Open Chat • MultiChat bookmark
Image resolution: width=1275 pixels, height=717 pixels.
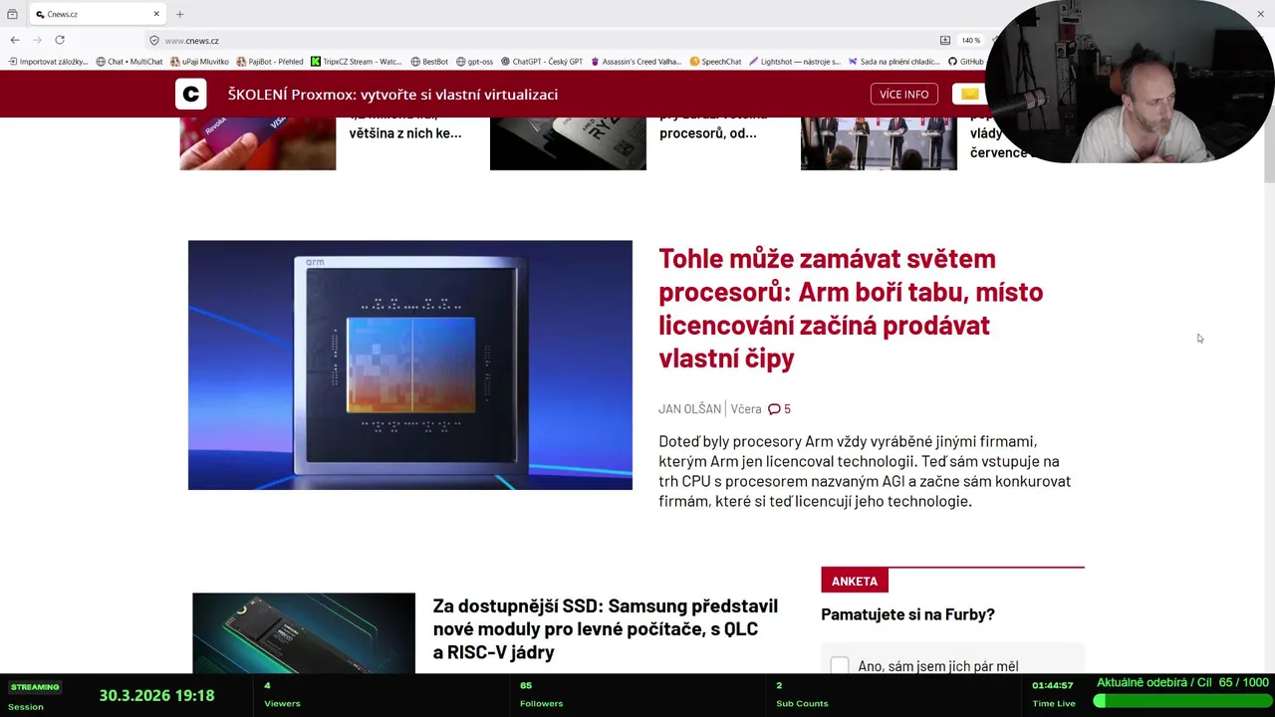pyautogui.click(x=129, y=62)
